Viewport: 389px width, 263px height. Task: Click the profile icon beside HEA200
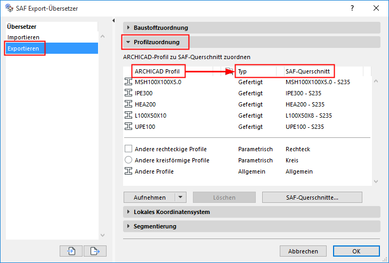point(128,104)
